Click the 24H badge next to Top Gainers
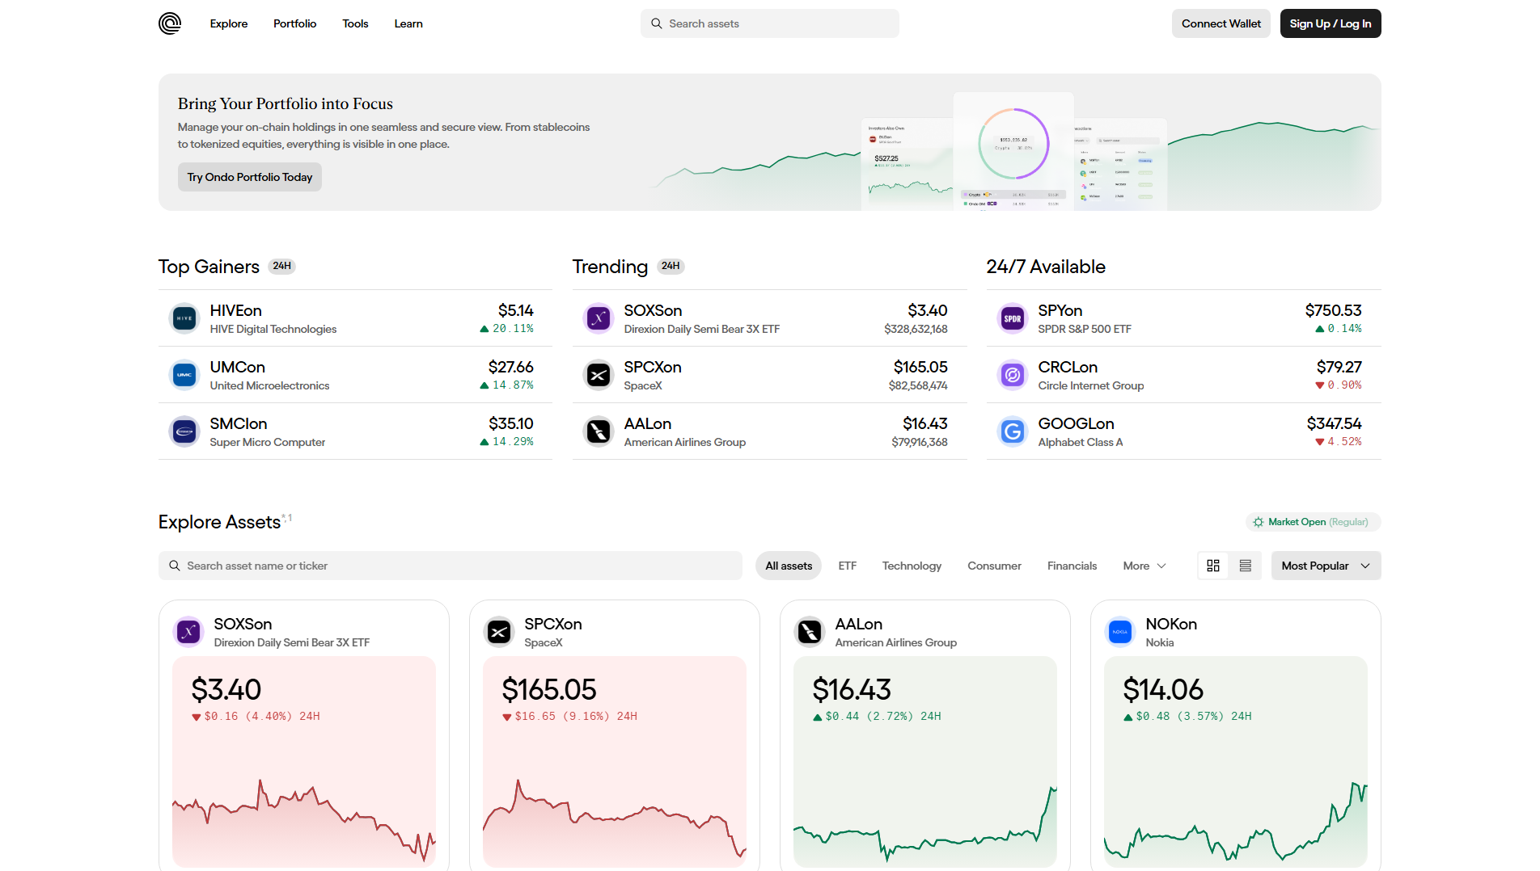The width and height of the screenshot is (1540, 871). (282, 267)
